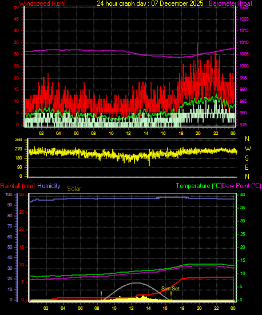
Task: Click the 40 temperature axis value
Action: pyautogui.click(x=243, y=195)
